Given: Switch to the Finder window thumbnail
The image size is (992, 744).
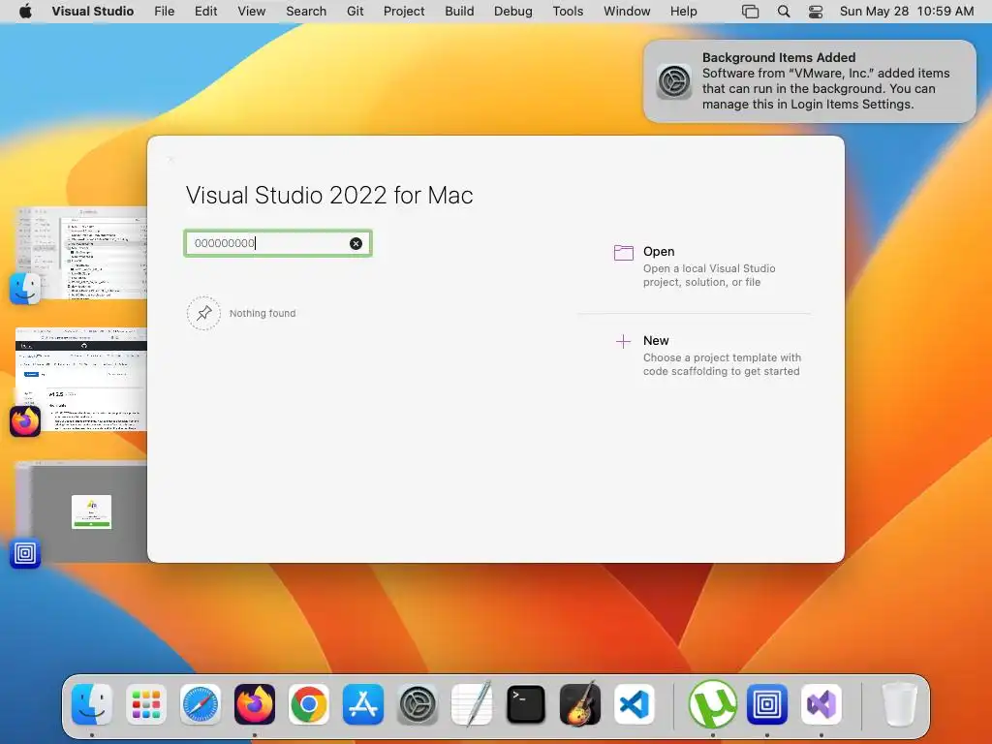Looking at the screenshot, I should [81, 253].
